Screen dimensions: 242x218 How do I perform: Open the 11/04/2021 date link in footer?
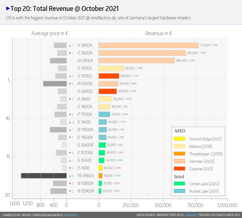(70, 215)
